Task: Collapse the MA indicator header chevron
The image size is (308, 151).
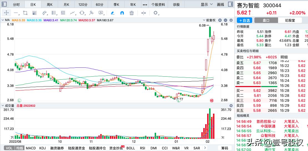Action: point(3,20)
